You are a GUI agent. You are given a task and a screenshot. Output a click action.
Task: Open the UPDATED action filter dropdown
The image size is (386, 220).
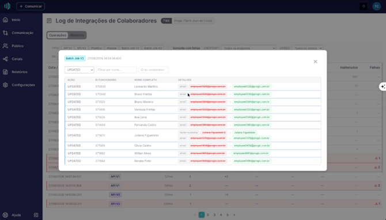pos(80,70)
